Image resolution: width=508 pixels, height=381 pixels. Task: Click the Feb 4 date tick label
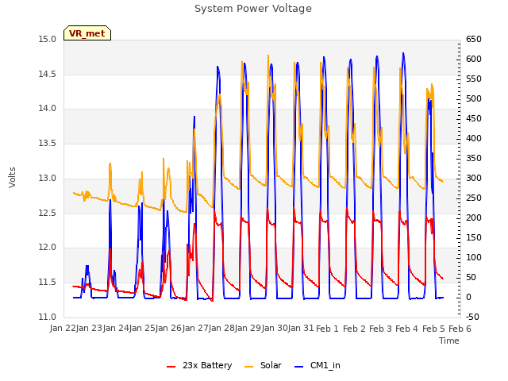[x=407, y=329]
